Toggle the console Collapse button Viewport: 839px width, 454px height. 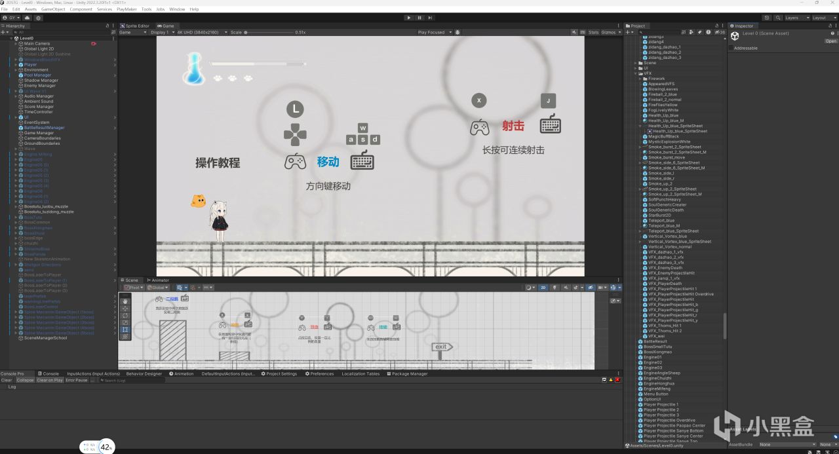25,380
